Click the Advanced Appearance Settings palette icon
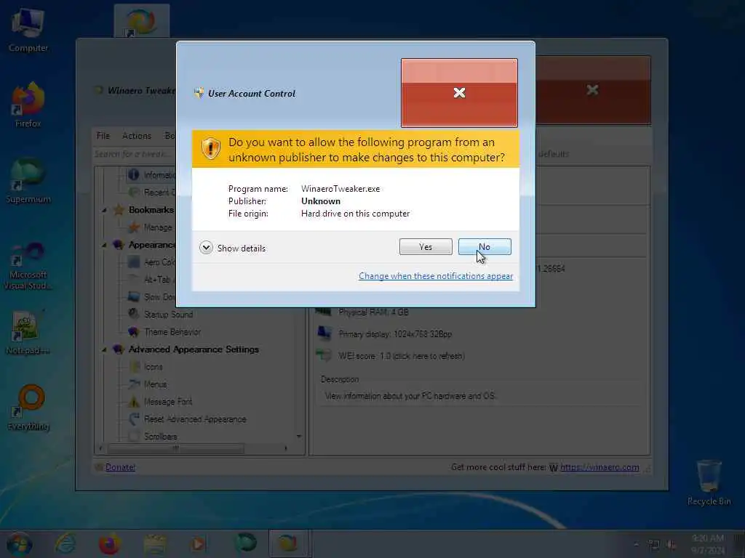745x558 pixels. pos(119,349)
